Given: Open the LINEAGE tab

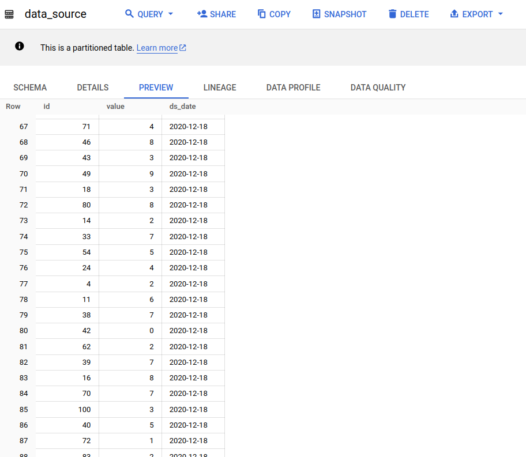Looking at the screenshot, I should [x=220, y=88].
